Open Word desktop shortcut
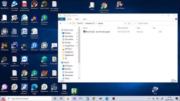180x101 pixels. (24, 33)
